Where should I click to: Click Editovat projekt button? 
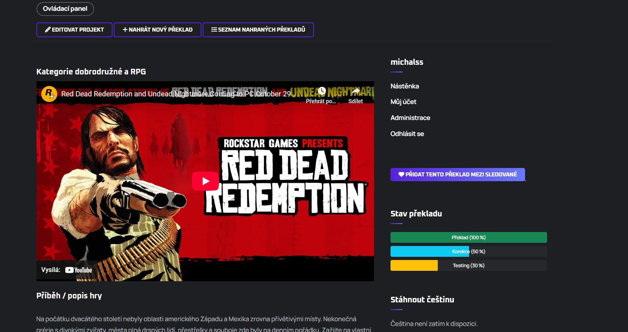[74, 30]
